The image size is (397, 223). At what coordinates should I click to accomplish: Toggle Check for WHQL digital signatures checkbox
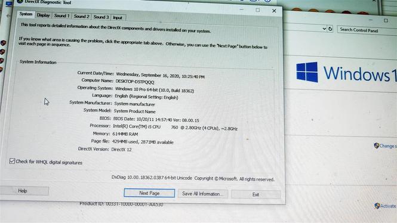12,161
